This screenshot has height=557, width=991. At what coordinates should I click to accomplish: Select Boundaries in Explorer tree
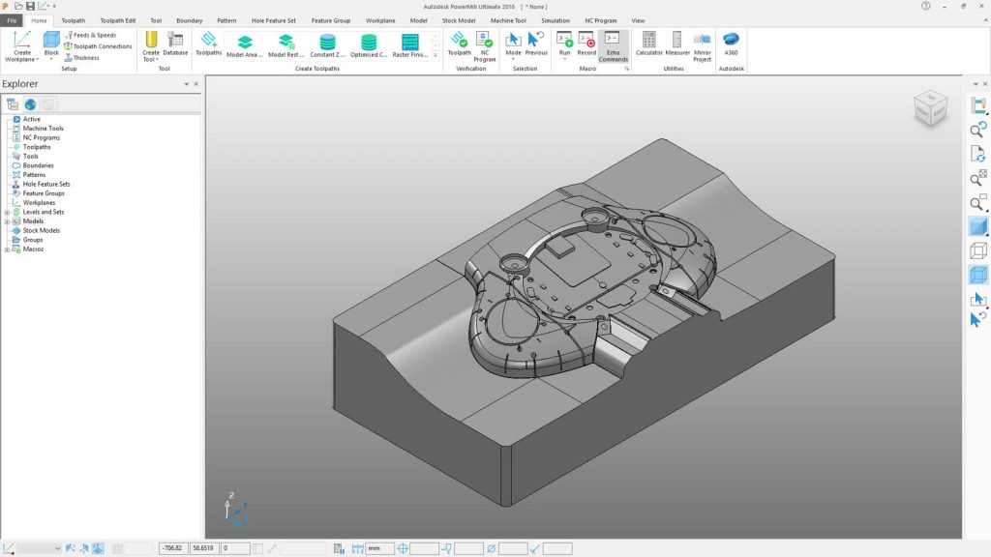click(x=39, y=165)
